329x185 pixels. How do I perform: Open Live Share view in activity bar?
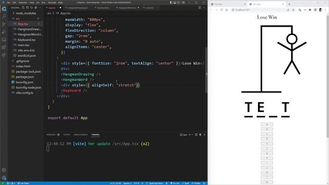pos(4,55)
